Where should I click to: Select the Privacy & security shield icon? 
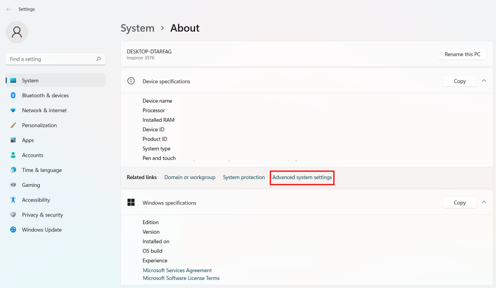pyautogui.click(x=13, y=215)
